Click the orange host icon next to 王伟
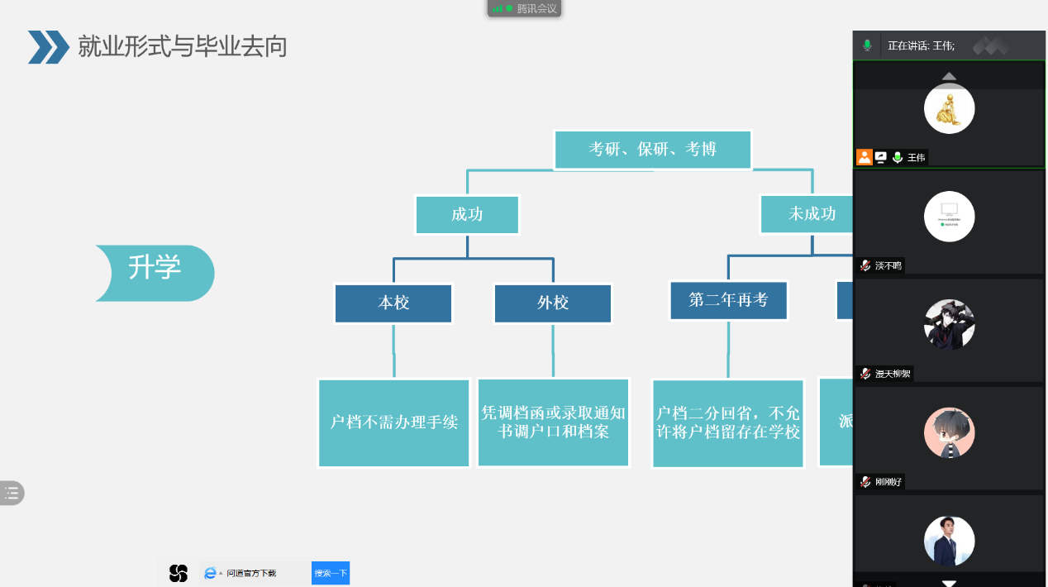The height and width of the screenshot is (587, 1048). click(864, 157)
